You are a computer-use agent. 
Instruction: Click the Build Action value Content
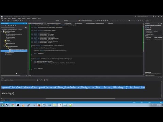click(x=156, y=31)
